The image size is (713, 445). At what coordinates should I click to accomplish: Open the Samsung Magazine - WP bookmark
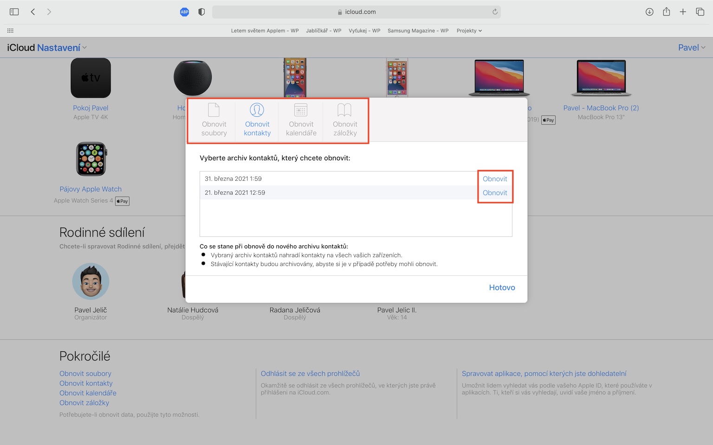click(x=418, y=31)
